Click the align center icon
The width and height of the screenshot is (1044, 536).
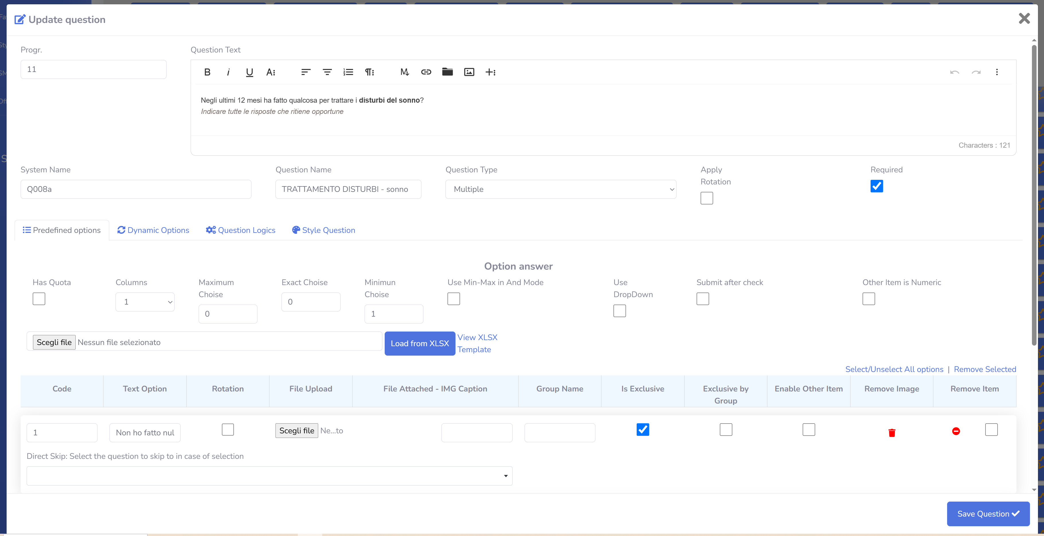click(327, 72)
